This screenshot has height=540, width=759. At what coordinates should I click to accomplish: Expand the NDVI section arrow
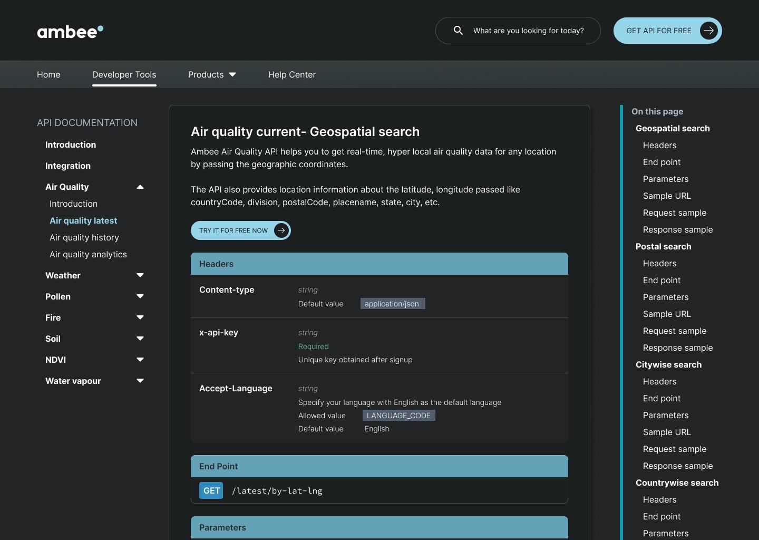(140, 360)
